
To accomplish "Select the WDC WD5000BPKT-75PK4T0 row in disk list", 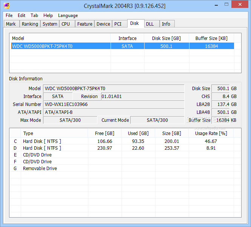I will click(x=122, y=46).
